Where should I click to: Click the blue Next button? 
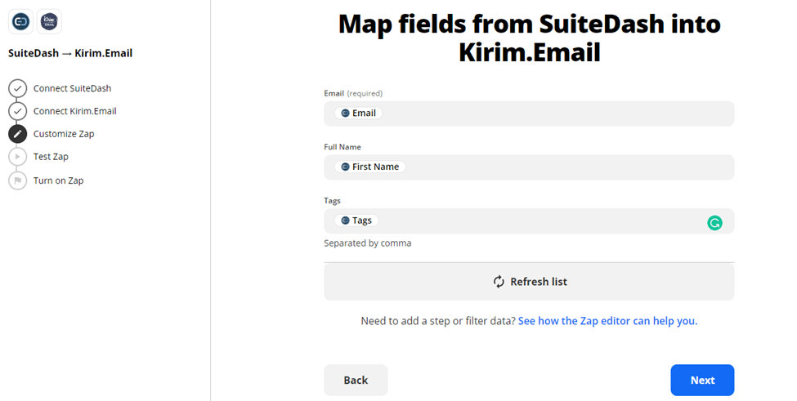coord(702,381)
